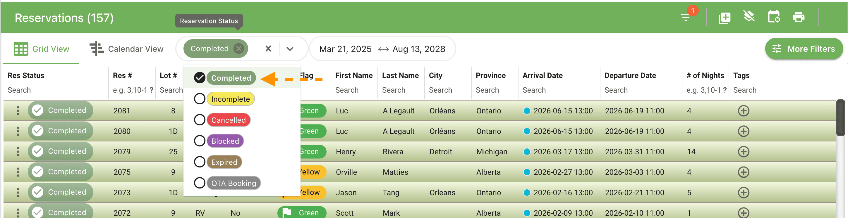Image resolution: width=848 pixels, height=218 pixels.
Task: Open row menu for reservation 2081
Action: click(x=18, y=110)
